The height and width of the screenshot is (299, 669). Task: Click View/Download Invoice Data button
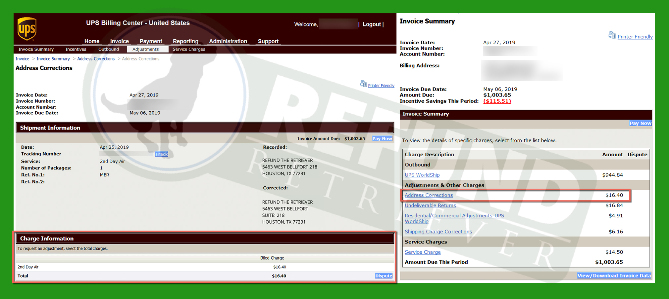click(x=614, y=276)
